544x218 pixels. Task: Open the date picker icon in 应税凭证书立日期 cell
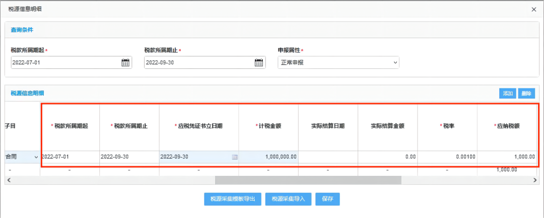point(235,157)
